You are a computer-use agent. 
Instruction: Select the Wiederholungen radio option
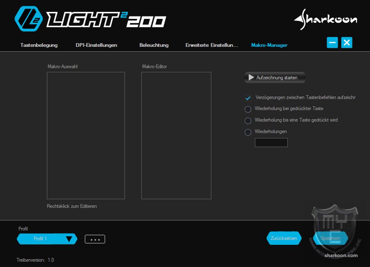click(248, 132)
